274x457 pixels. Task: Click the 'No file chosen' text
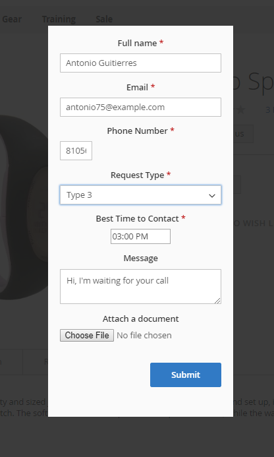point(144,336)
